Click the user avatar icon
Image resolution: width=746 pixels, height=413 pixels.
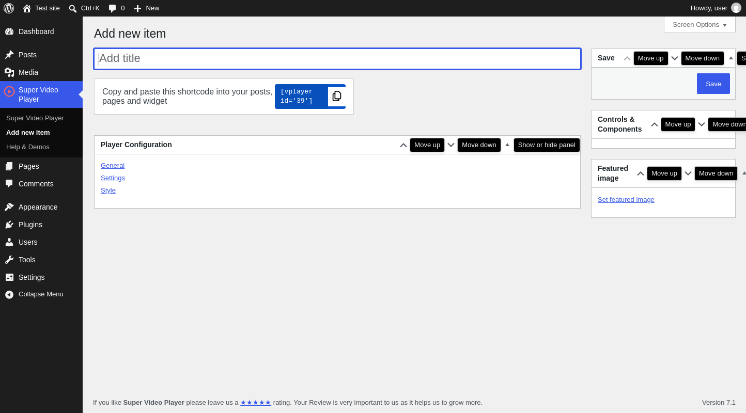pos(736,8)
